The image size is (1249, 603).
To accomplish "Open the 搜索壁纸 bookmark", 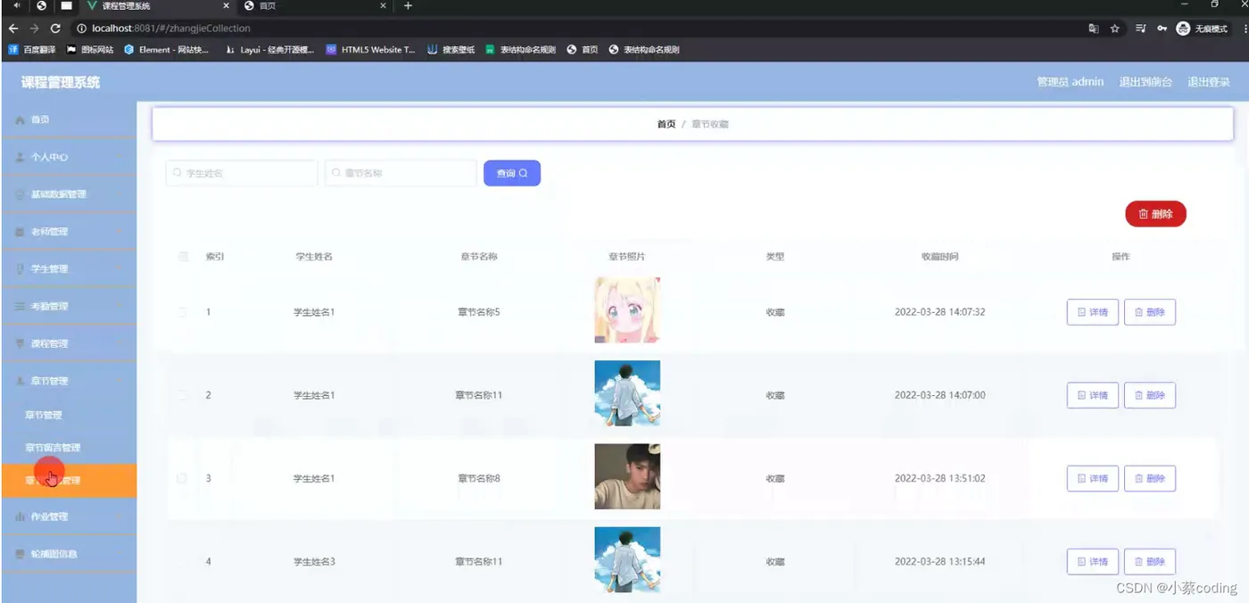I will click(x=451, y=50).
